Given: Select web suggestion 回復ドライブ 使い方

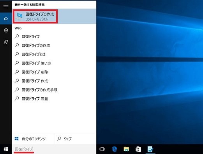Looking at the screenshot, I should [x=54, y=63].
